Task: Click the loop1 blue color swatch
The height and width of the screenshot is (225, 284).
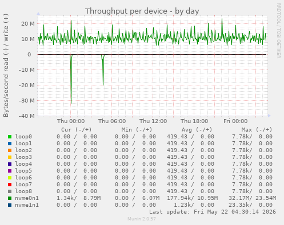Action: click(x=10, y=144)
